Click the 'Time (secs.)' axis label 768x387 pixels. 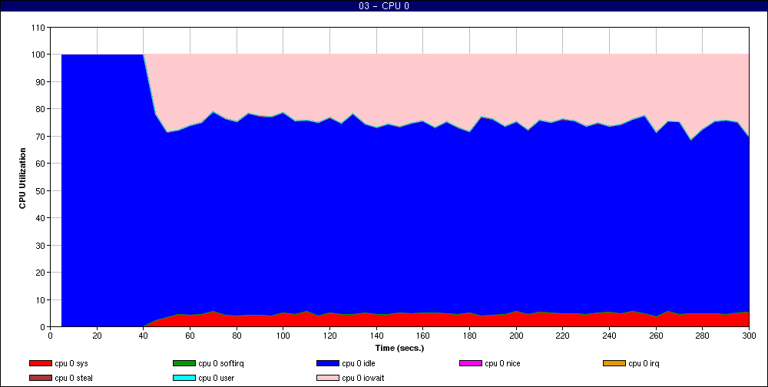[x=399, y=349]
